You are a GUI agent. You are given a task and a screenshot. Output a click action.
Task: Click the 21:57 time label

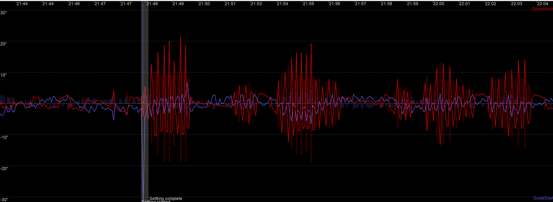[360, 4]
